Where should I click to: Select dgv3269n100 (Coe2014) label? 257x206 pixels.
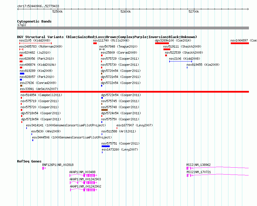(x=173, y=40)
